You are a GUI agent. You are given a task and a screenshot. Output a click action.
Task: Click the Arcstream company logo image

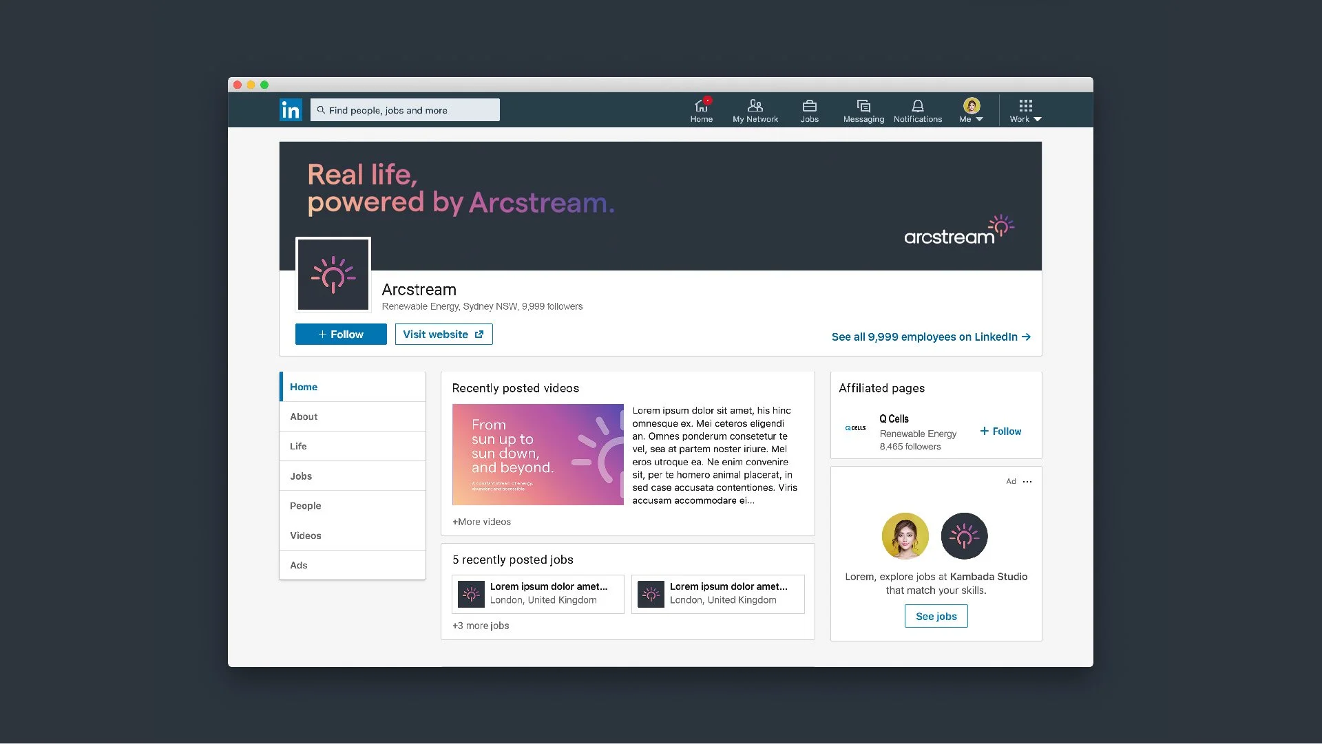tap(333, 275)
